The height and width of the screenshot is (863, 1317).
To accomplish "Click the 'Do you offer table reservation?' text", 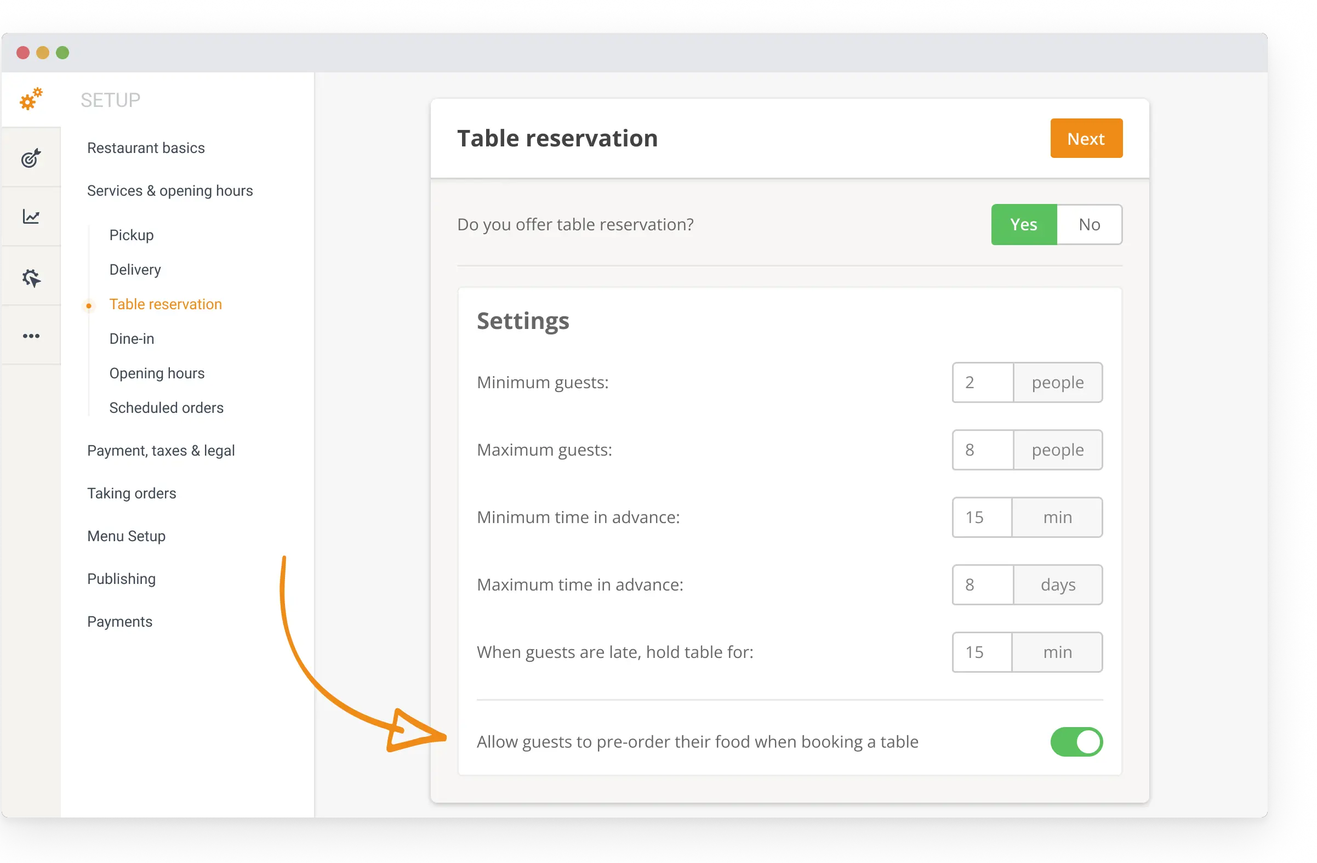I will (x=575, y=224).
